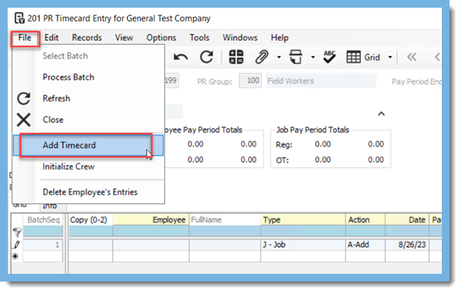Open the Help menu
Viewport: 461px width, 293px height.
[x=280, y=38]
